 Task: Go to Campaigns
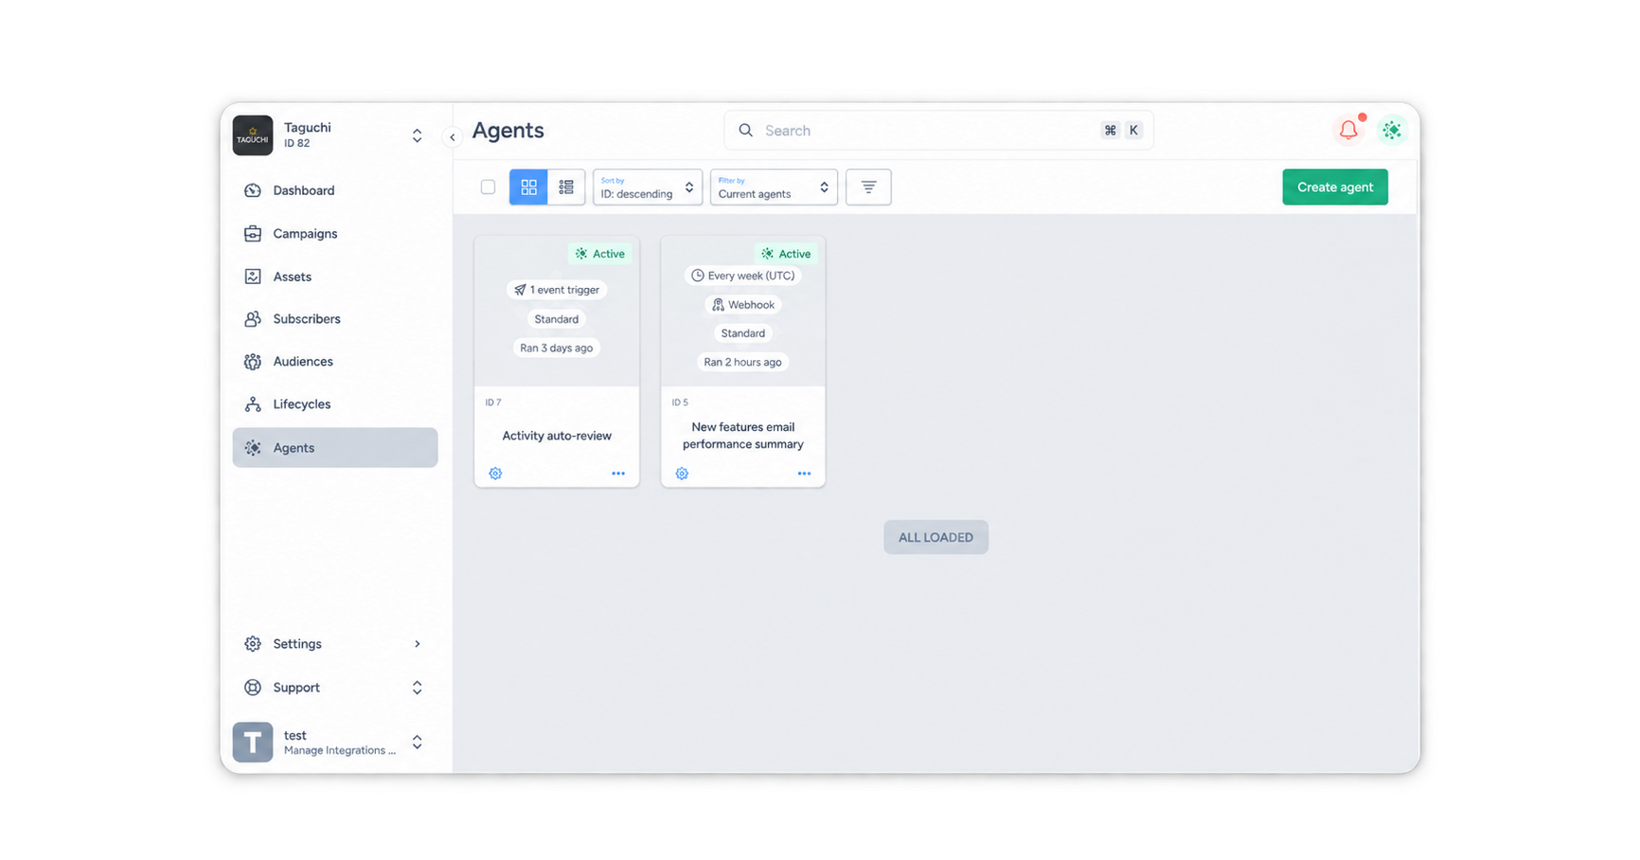click(x=335, y=234)
